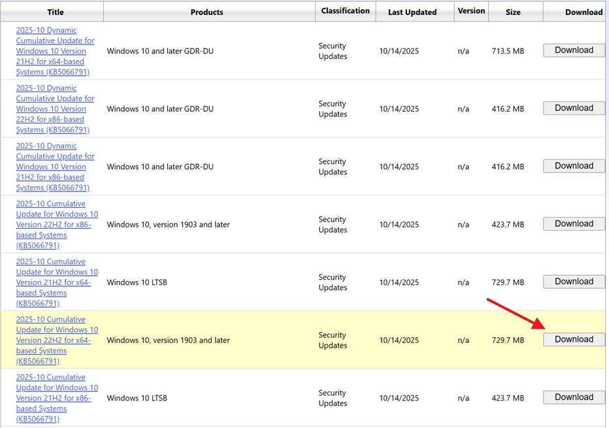Download the Dynamic Update for 22H2 x86
Screen dimensions: 609x428
(x=574, y=108)
